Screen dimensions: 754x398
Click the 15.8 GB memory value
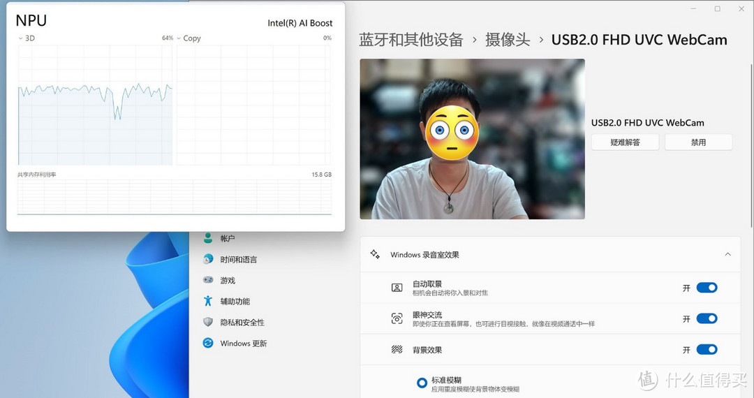(322, 175)
